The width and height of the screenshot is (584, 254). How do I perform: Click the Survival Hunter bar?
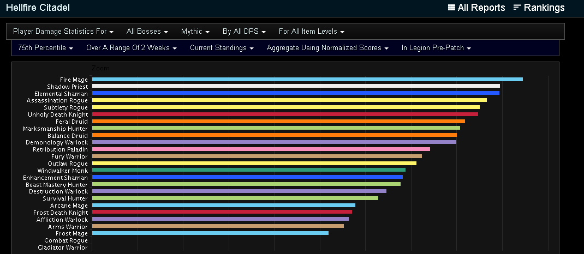[235, 198]
